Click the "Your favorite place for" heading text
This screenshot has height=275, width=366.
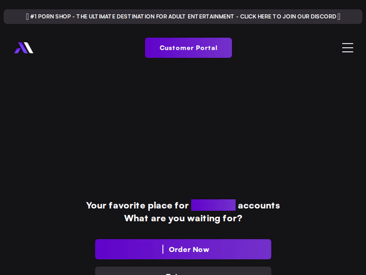[x=137, y=205]
